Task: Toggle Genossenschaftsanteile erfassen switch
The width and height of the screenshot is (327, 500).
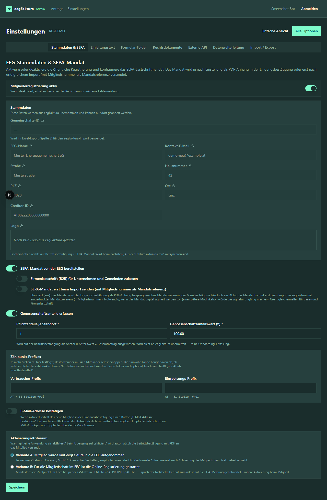Action: click(x=12, y=313)
